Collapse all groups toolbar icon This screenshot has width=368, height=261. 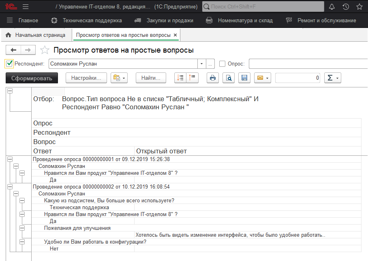192,78
